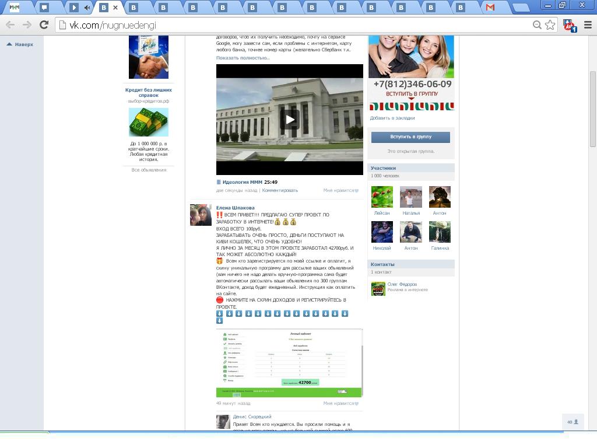Click the green money stacks ad image
This screenshot has height=444, width=597.
tap(149, 122)
